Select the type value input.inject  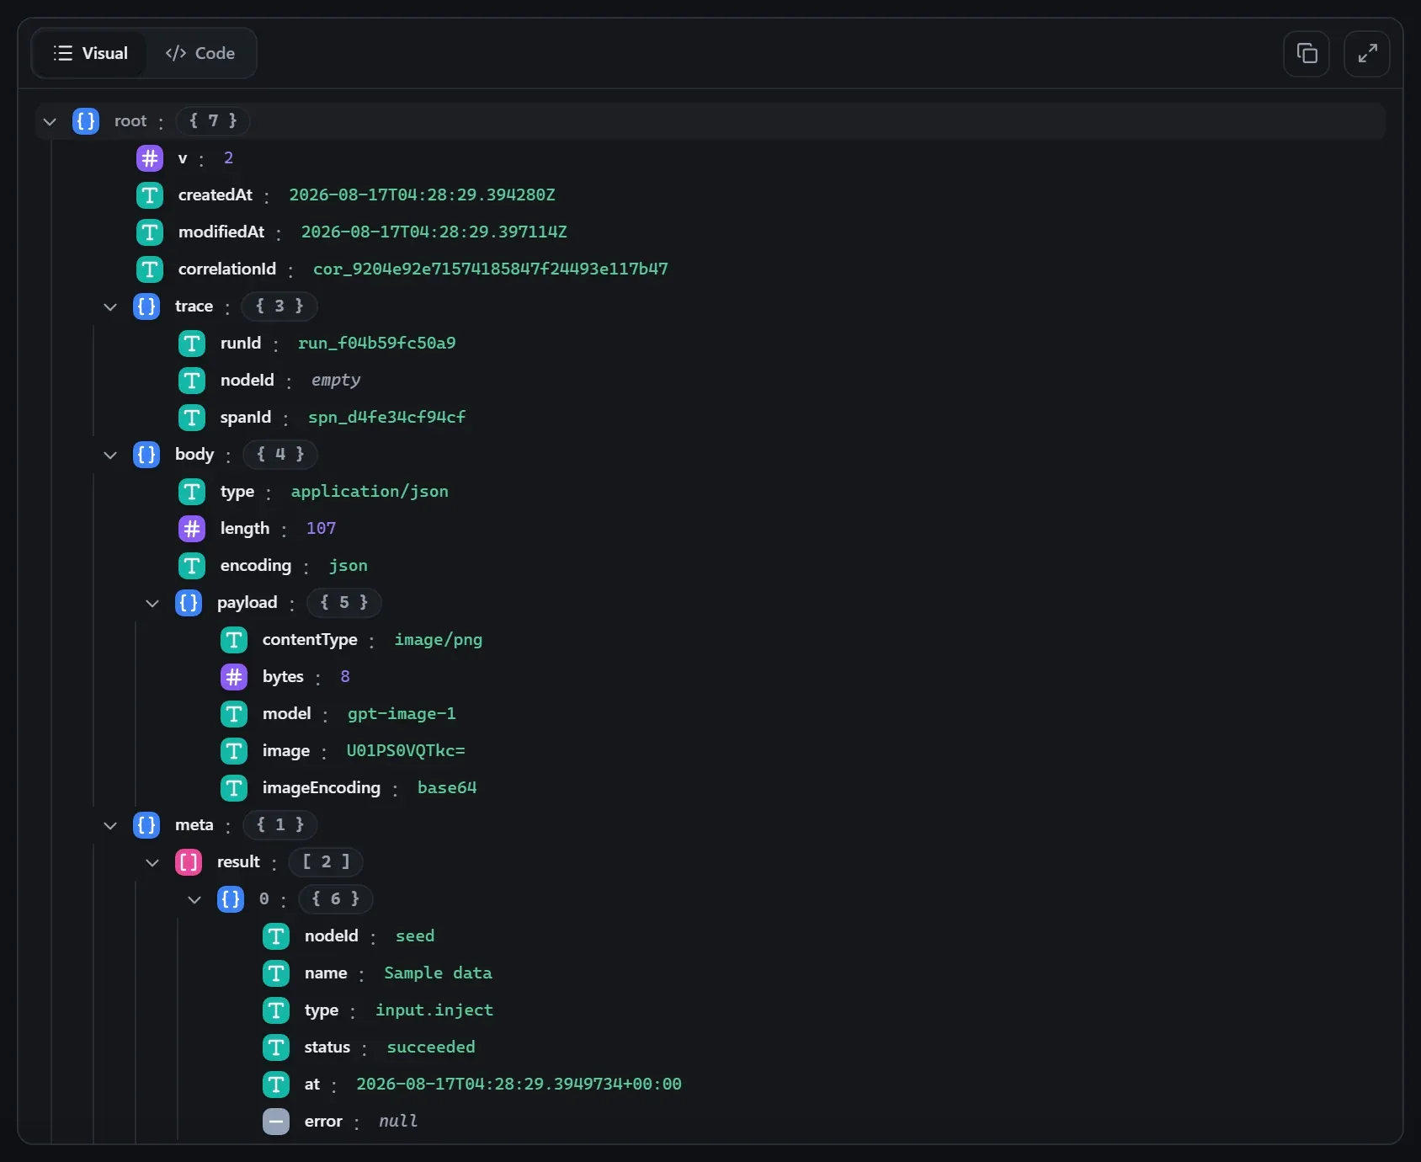click(434, 1010)
